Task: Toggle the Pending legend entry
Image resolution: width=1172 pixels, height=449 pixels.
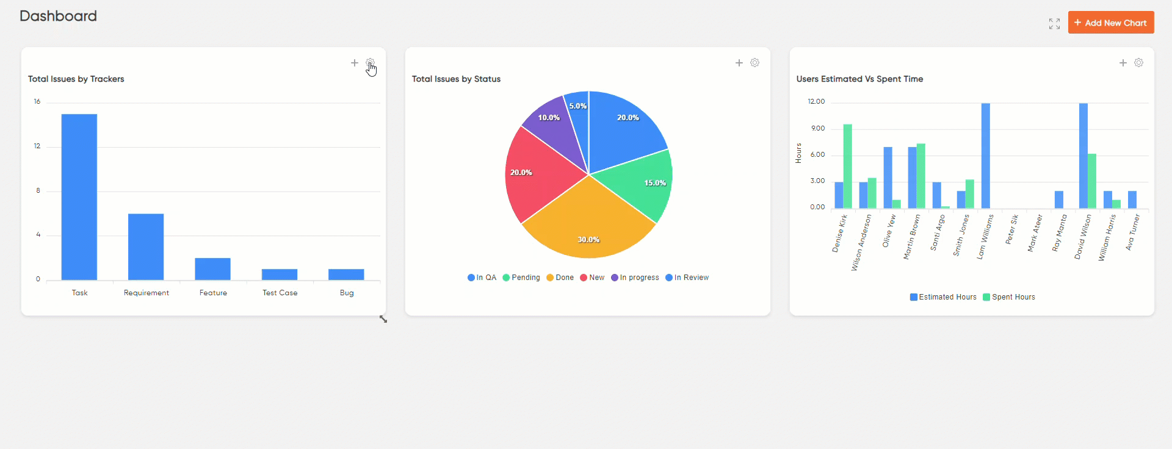Action: [x=521, y=278]
